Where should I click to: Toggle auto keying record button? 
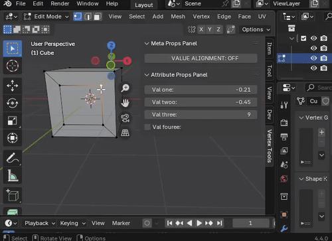tap(147, 223)
